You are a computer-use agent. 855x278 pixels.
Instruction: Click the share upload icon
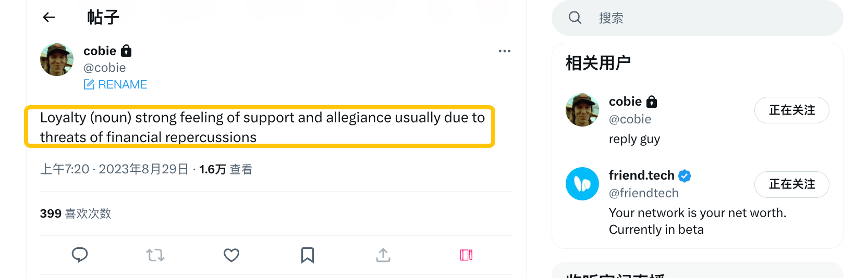coord(383,255)
